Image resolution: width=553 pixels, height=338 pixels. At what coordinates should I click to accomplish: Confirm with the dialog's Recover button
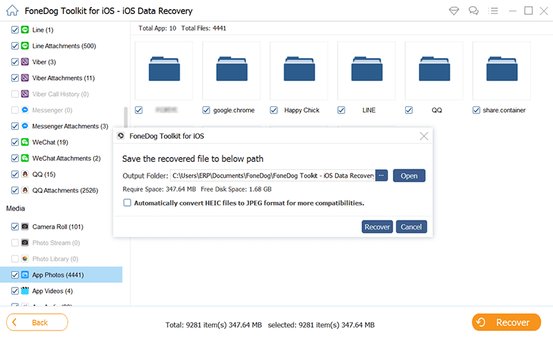(377, 227)
